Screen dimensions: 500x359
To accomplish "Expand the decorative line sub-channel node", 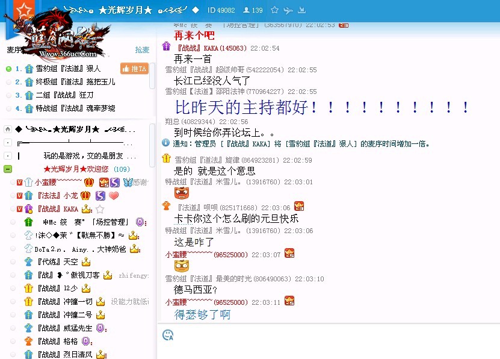I will pos(8,143).
